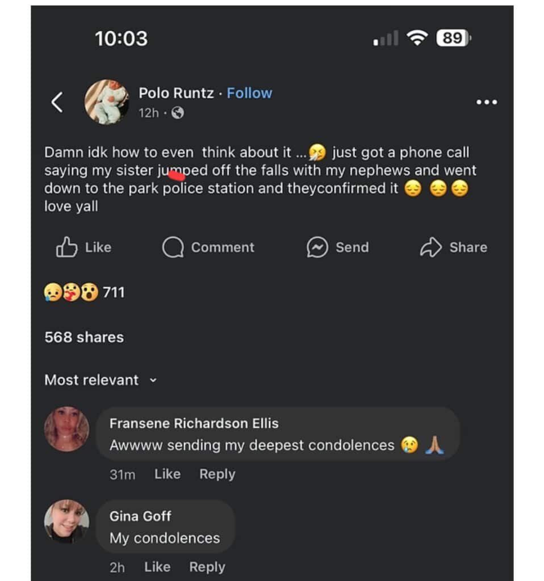Screen dimensions: 544x581
Task: Open Polo Runtz profile name
Action: coord(176,93)
